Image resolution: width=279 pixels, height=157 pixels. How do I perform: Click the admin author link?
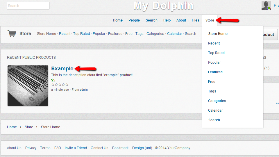pyautogui.click(x=84, y=90)
